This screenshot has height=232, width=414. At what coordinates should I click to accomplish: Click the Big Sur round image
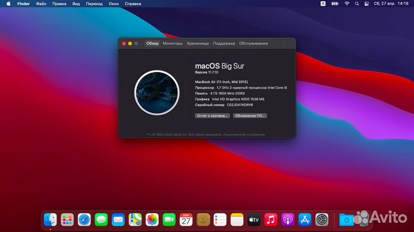point(157,92)
